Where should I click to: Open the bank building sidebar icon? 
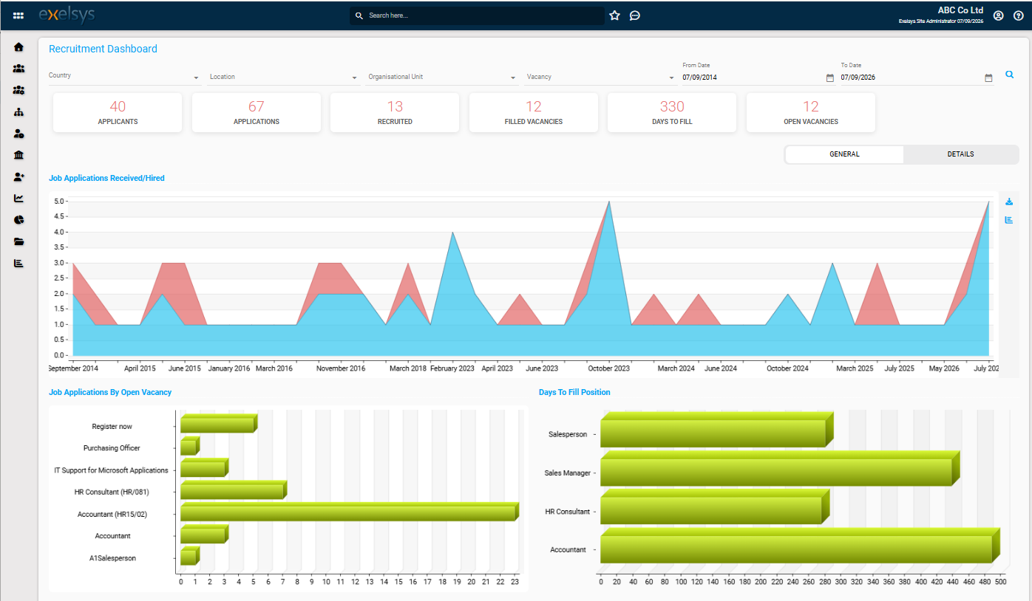tap(18, 155)
